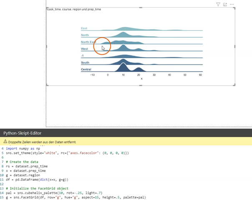Select the top-left resize handle of visual
Viewport: 252px width, 200px height.
47,8
